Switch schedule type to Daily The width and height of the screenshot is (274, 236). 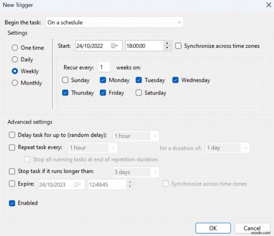coord(15,59)
